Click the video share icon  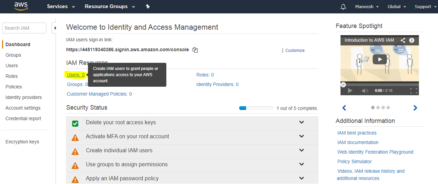403,40
